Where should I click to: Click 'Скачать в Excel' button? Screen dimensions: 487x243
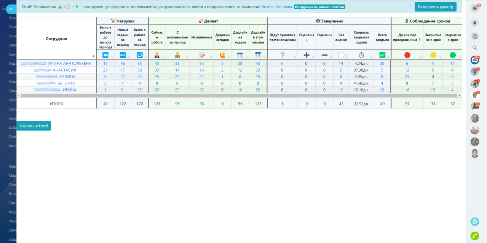[x=34, y=126]
